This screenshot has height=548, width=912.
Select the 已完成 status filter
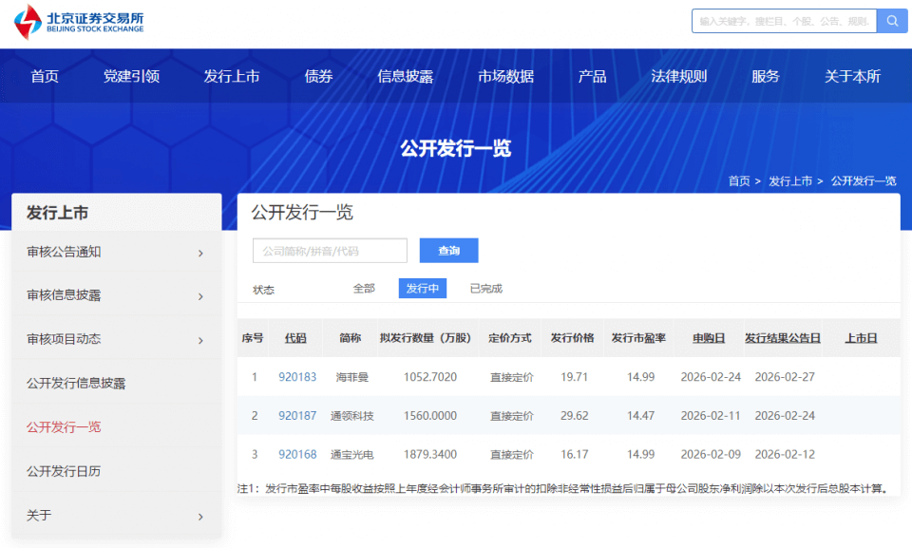pos(485,289)
